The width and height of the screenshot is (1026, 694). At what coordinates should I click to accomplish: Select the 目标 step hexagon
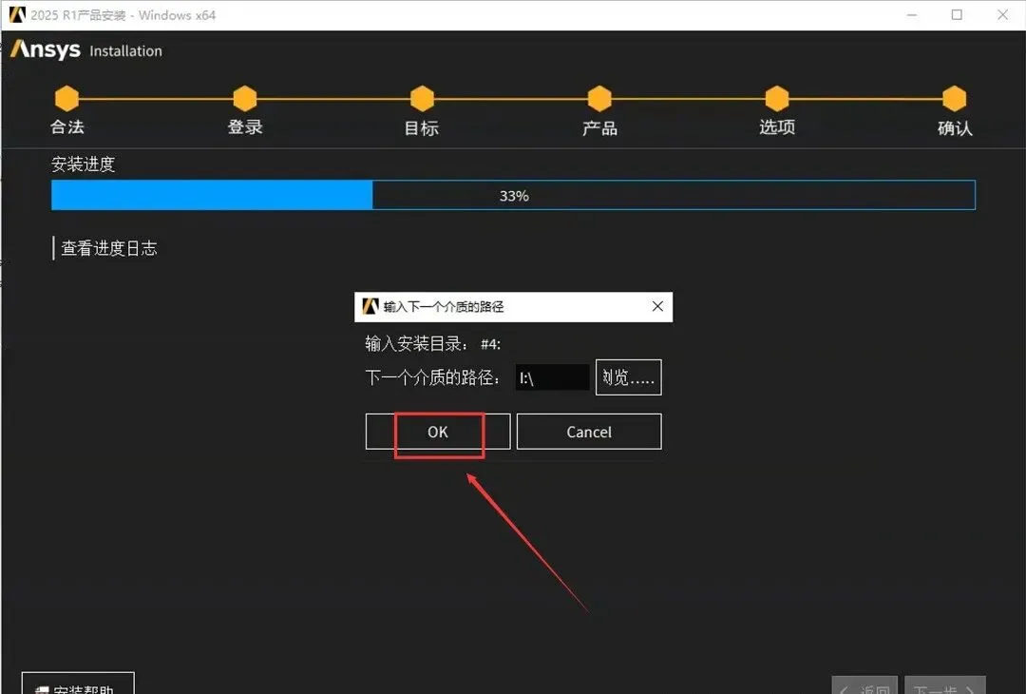coord(422,99)
